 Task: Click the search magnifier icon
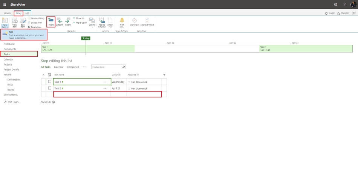(124, 67)
